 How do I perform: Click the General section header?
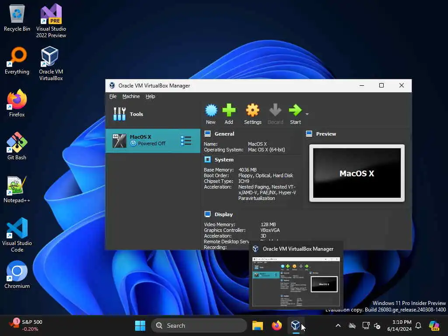pyautogui.click(x=224, y=134)
